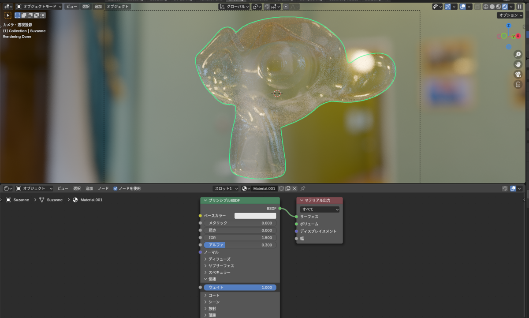Open the object visibility eye dropdown
The width and height of the screenshot is (529, 318).
pyautogui.click(x=437, y=7)
